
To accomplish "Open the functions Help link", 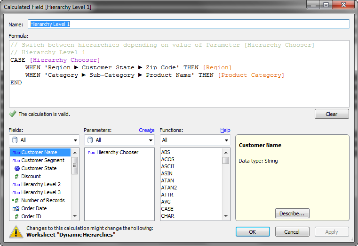I will point(225,130).
